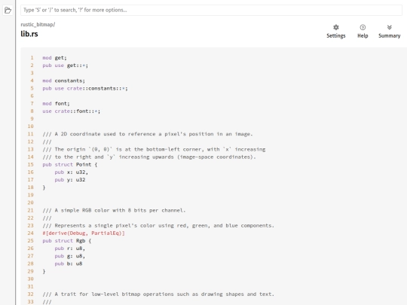
Task: Click 'mod constants;' on line 4
Action: (x=63, y=81)
